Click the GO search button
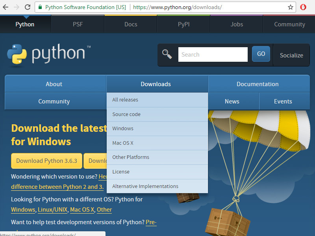 261,54
